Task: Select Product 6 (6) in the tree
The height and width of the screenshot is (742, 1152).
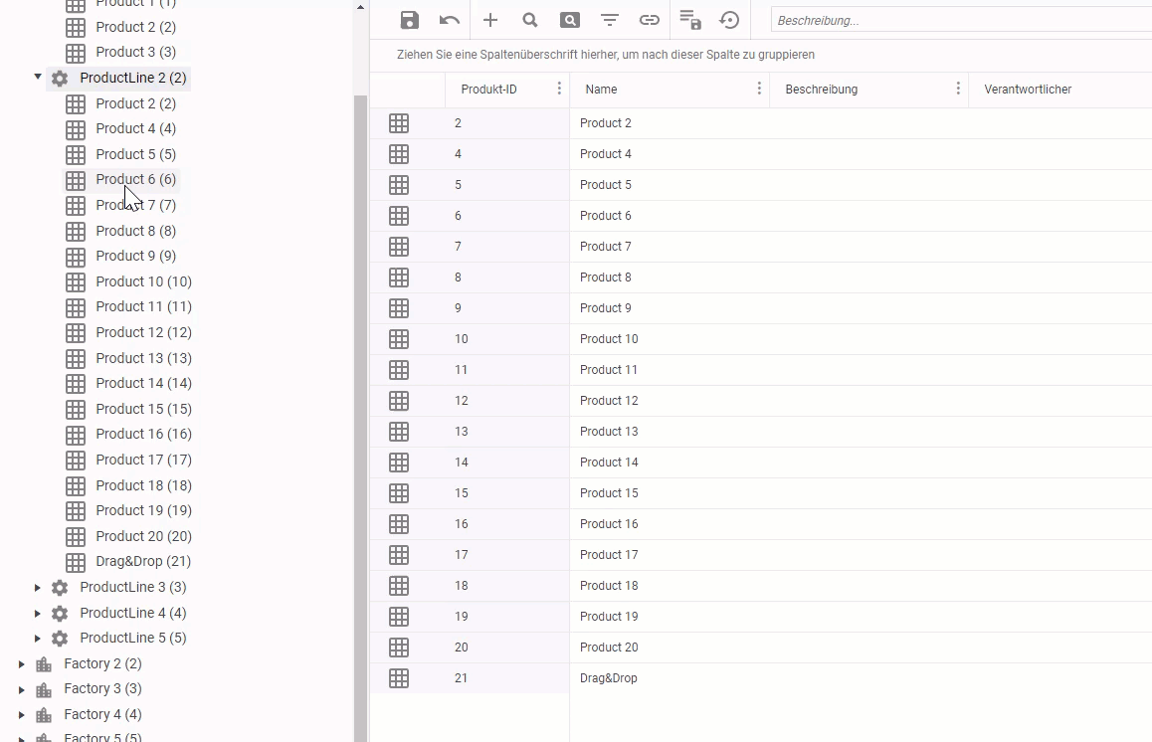Action: click(x=135, y=179)
